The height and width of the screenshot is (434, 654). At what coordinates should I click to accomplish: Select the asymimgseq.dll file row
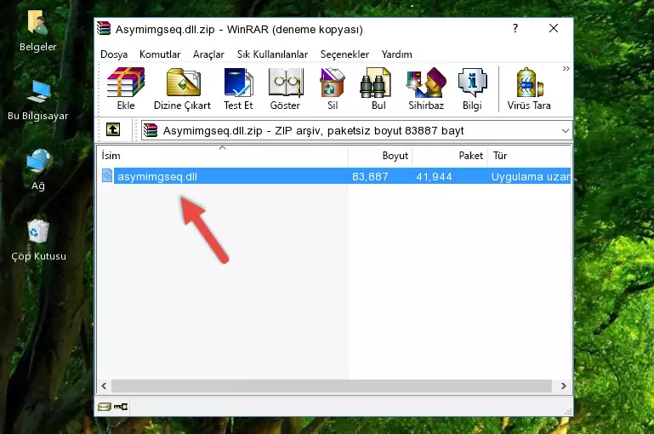tap(335, 176)
